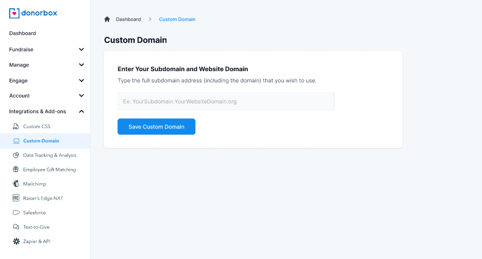Click the Zapier & API gear icon
The height and width of the screenshot is (259, 482).
tap(16, 241)
